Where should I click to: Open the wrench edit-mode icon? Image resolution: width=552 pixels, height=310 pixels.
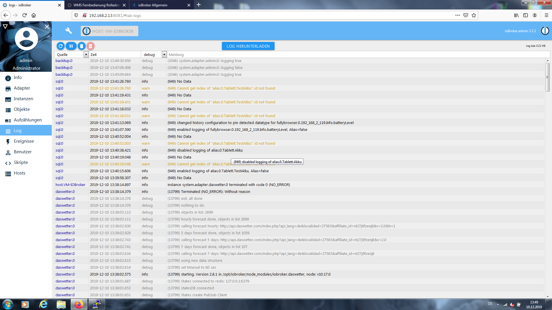69,31
